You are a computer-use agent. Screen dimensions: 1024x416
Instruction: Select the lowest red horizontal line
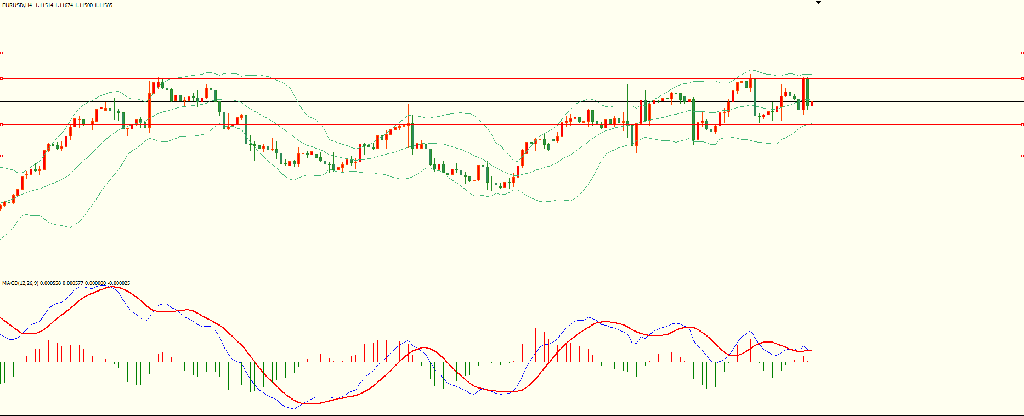click(x=512, y=156)
